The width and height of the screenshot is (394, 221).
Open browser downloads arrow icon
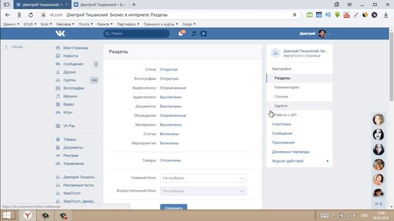click(386, 15)
